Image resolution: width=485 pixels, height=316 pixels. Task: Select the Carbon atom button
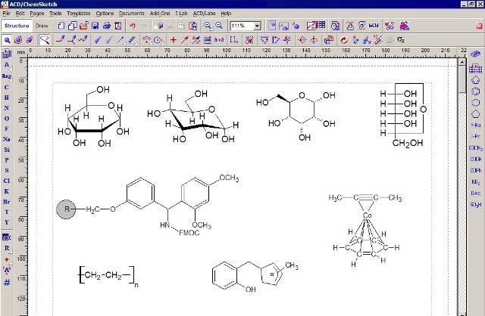coord(6,87)
